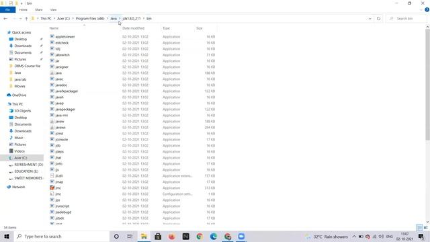Select the javaw application icon
This screenshot has height=242, width=430.
pyautogui.click(x=52, y=121)
